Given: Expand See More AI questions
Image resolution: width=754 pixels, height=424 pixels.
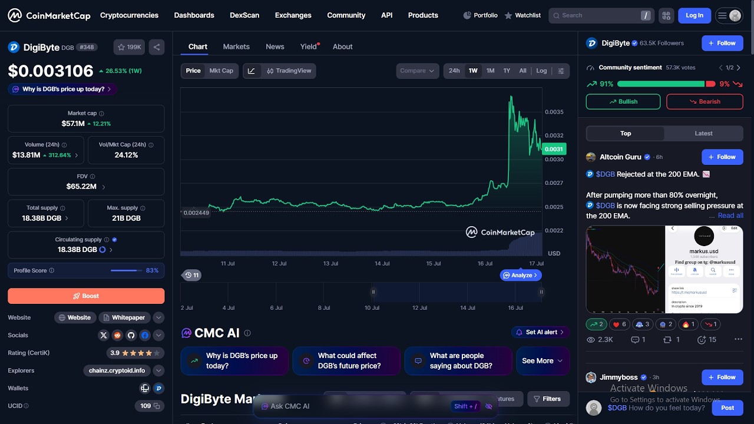Looking at the screenshot, I should [543, 360].
